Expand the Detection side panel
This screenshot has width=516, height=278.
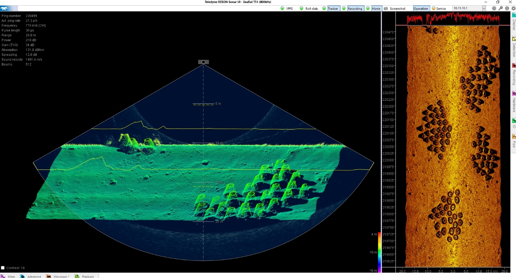pyautogui.click(x=514, y=47)
